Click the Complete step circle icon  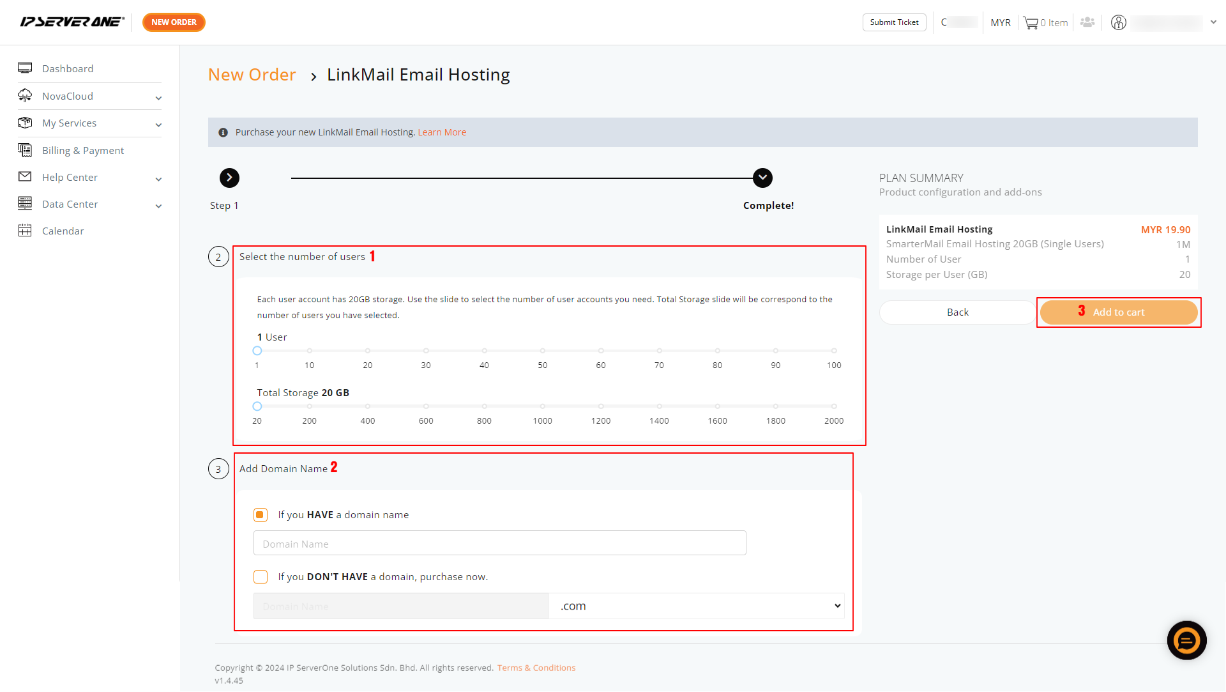(762, 178)
